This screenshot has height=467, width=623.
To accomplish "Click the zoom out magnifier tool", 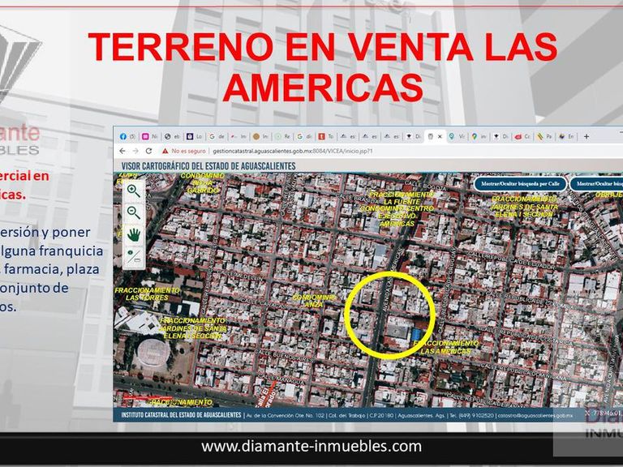I will pyautogui.click(x=133, y=212).
